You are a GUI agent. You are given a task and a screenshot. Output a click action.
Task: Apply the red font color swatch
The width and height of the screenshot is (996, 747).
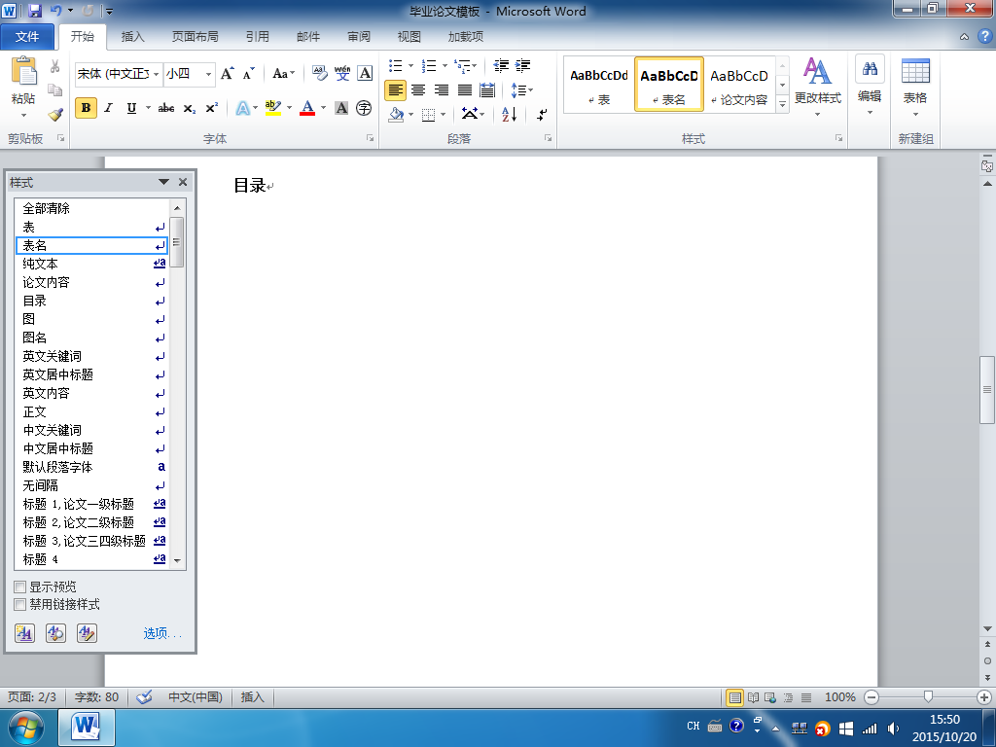pyautogui.click(x=307, y=108)
